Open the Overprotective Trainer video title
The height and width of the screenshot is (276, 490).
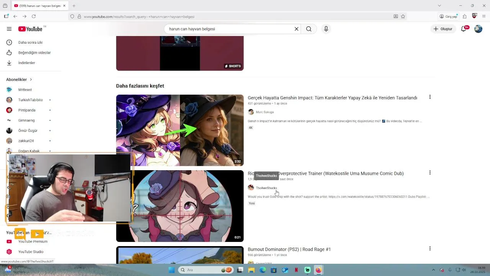click(x=325, y=173)
